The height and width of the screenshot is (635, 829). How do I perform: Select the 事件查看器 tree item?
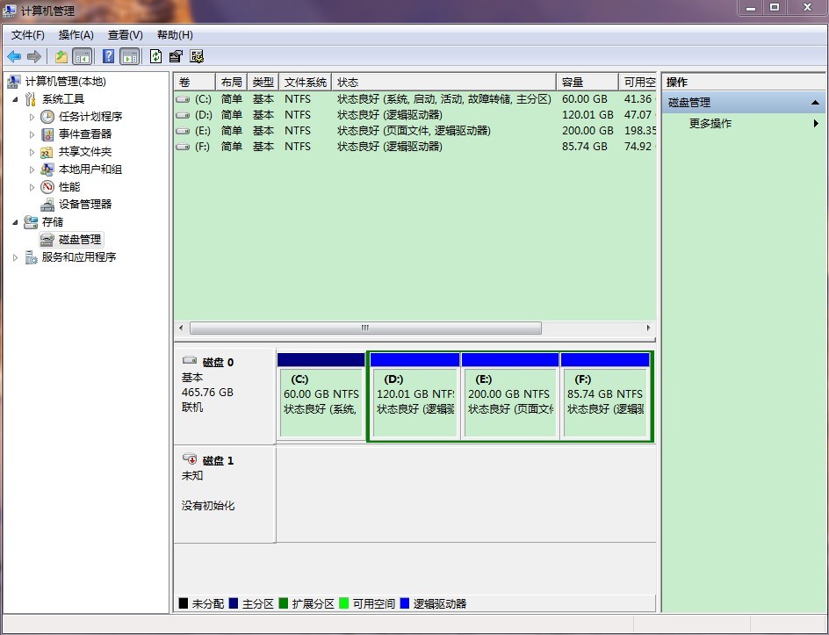click(85, 133)
